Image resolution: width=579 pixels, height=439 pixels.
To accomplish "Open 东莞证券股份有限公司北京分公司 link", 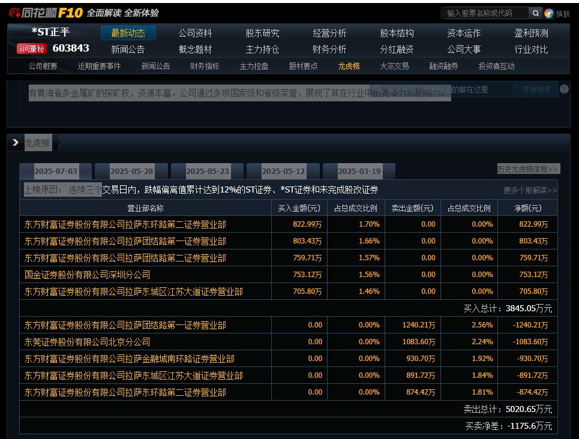I will click(x=87, y=342).
